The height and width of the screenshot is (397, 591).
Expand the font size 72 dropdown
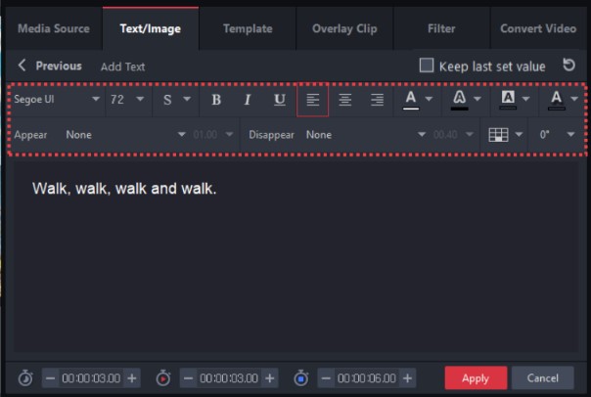(127, 100)
